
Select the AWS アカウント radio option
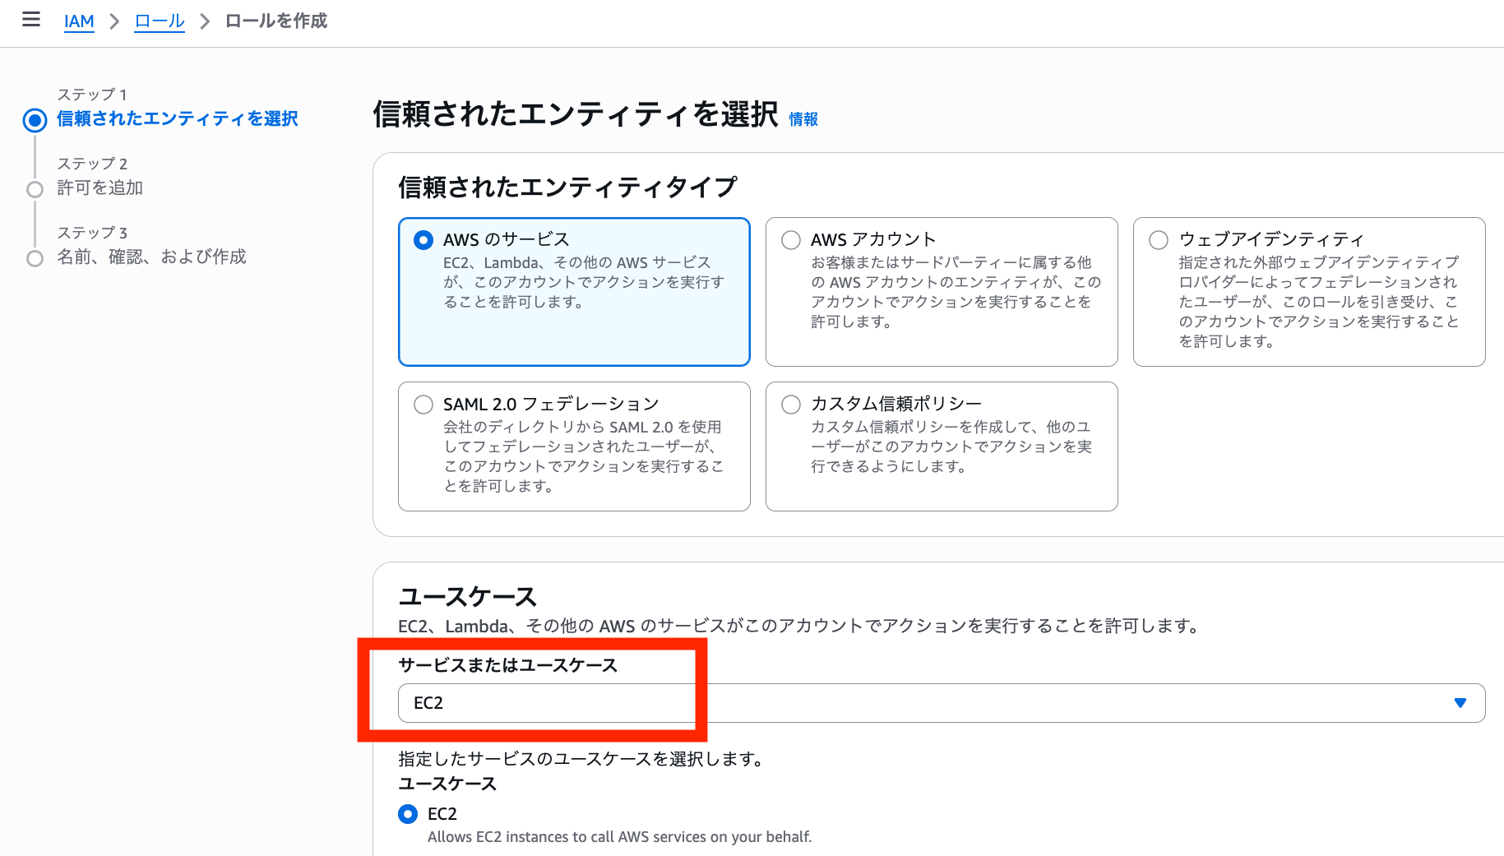point(791,240)
